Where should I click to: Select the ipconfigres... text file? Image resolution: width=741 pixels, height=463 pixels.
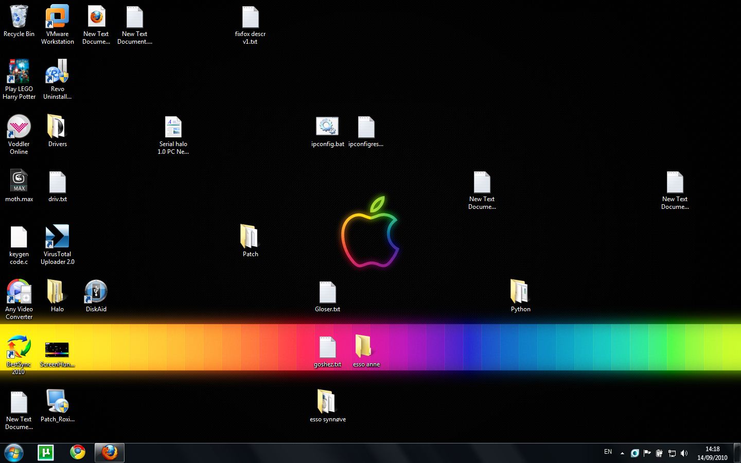click(x=366, y=131)
